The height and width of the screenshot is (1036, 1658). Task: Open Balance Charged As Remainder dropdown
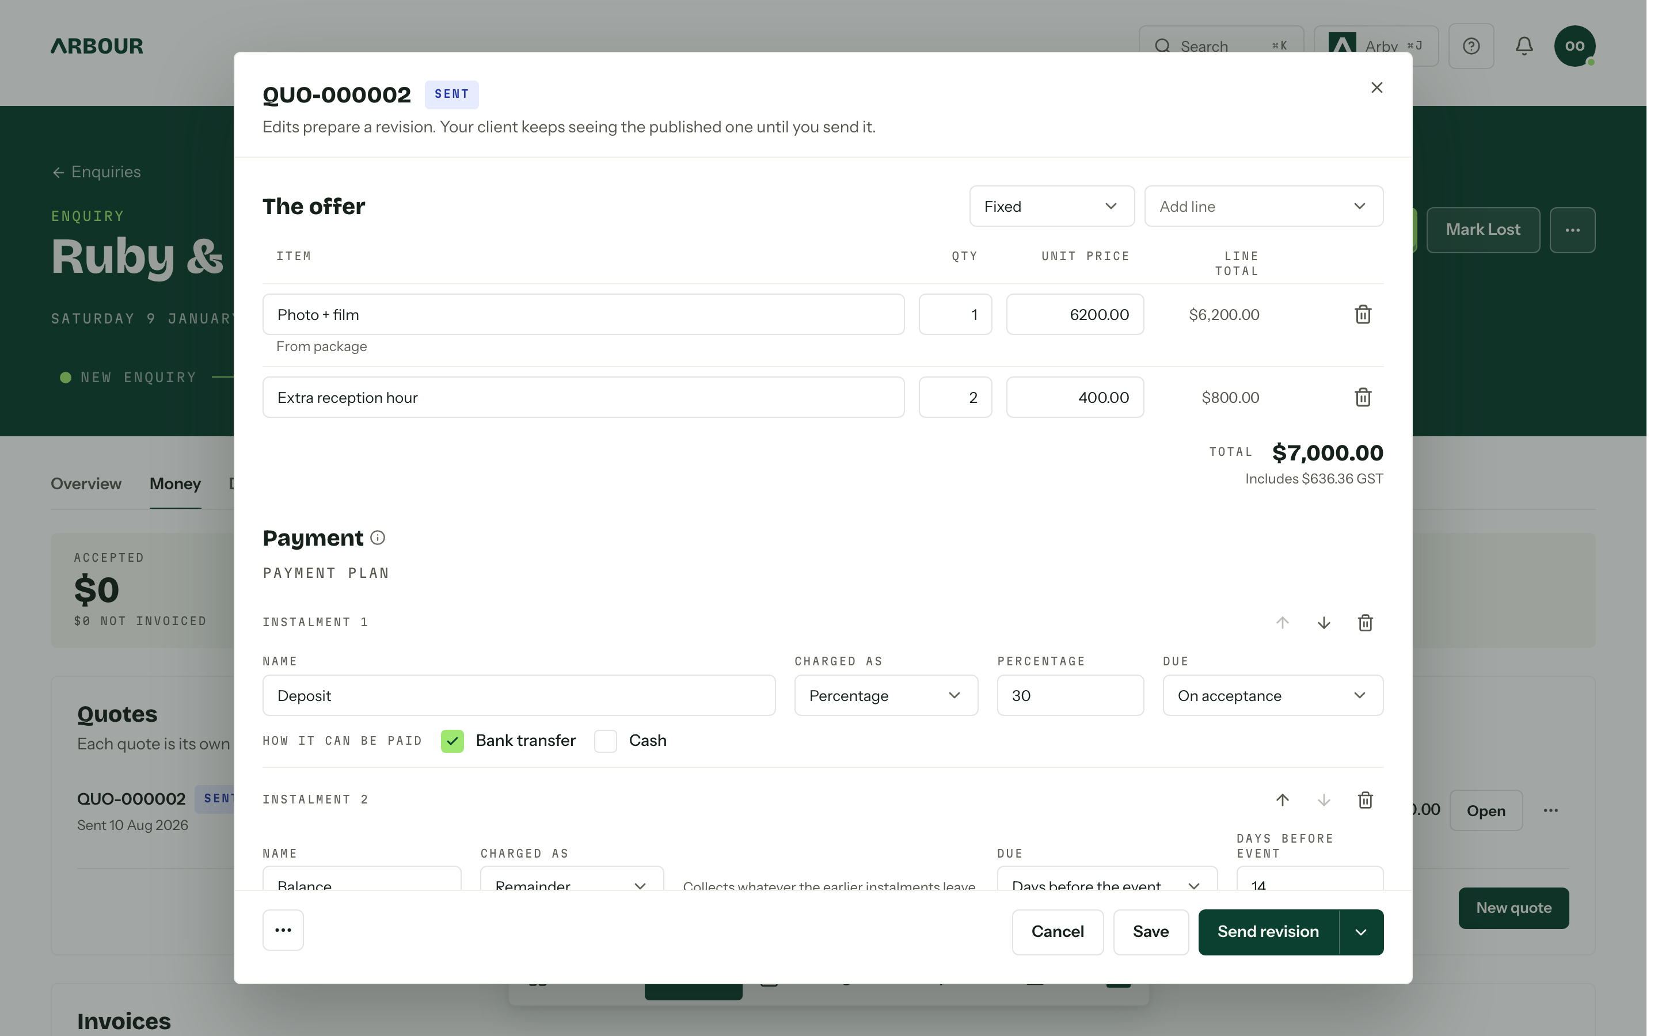(x=572, y=878)
